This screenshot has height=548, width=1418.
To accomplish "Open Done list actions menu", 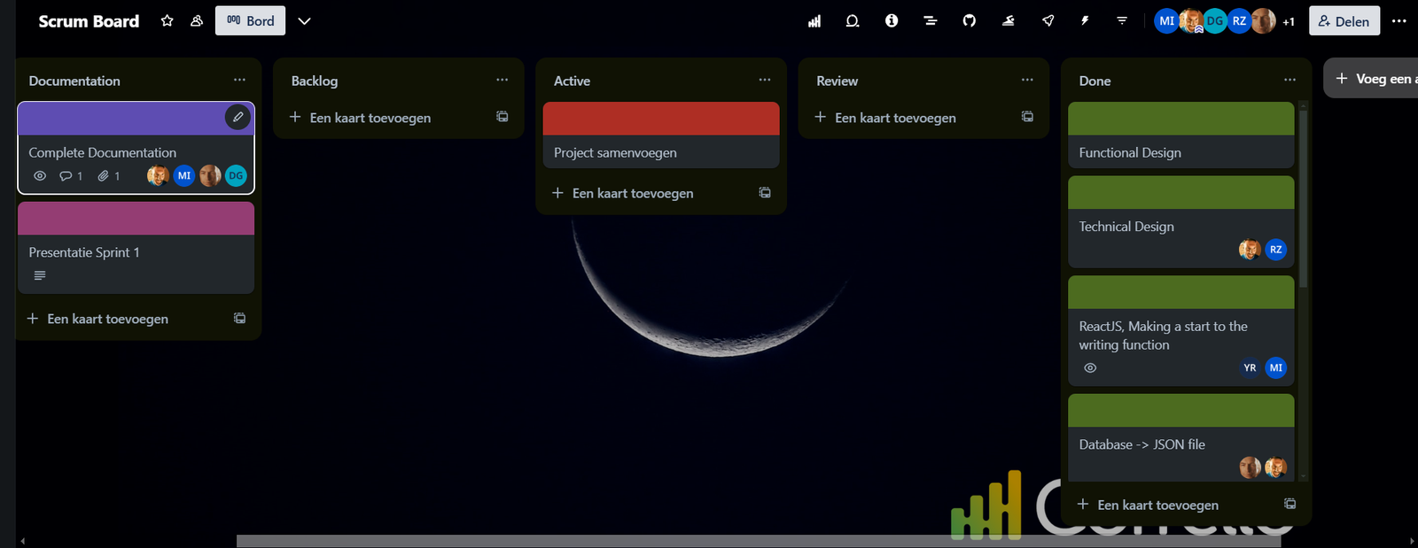I will [x=1289, y=80].
